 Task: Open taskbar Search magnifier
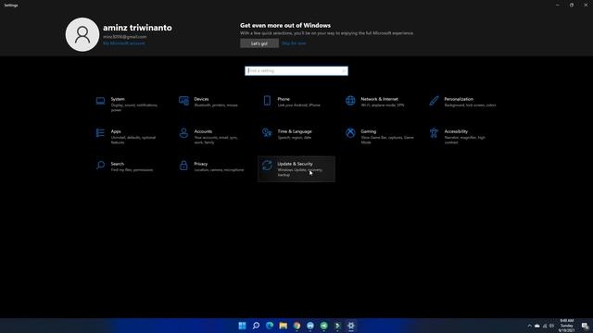pos(256,326)
